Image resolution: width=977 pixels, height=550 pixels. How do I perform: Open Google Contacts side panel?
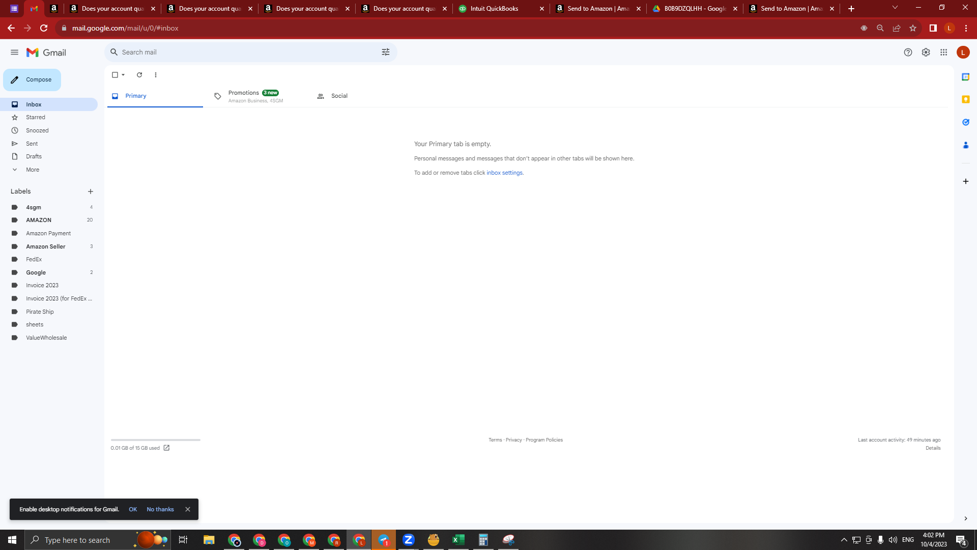click(965, 145)
